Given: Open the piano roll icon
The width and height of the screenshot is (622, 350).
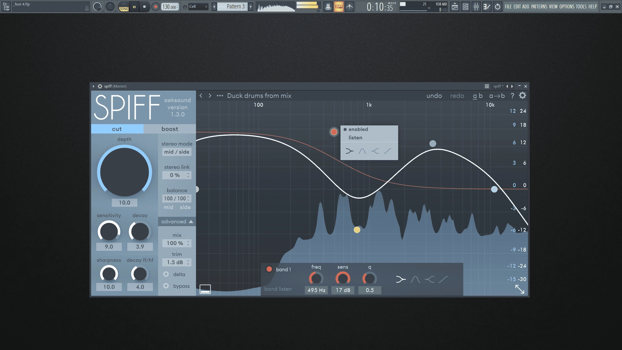Looking at the screenshot, I should click(x=487, y=6).
